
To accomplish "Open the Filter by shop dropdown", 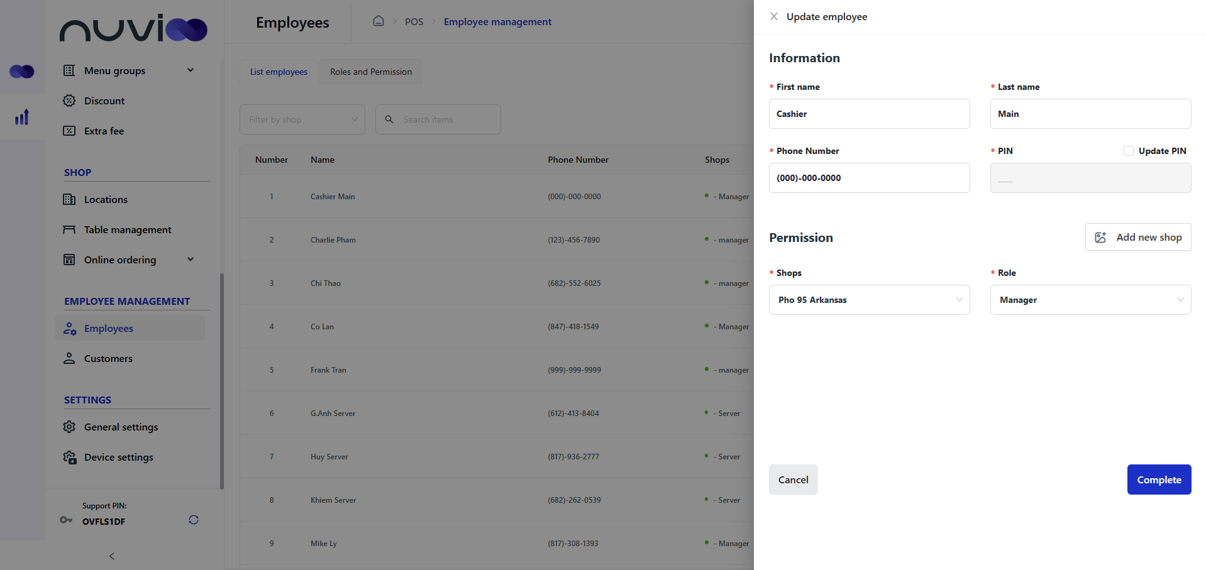I will (x=302, y=119).
